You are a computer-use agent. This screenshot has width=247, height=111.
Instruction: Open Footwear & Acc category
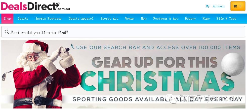(166, 19)
